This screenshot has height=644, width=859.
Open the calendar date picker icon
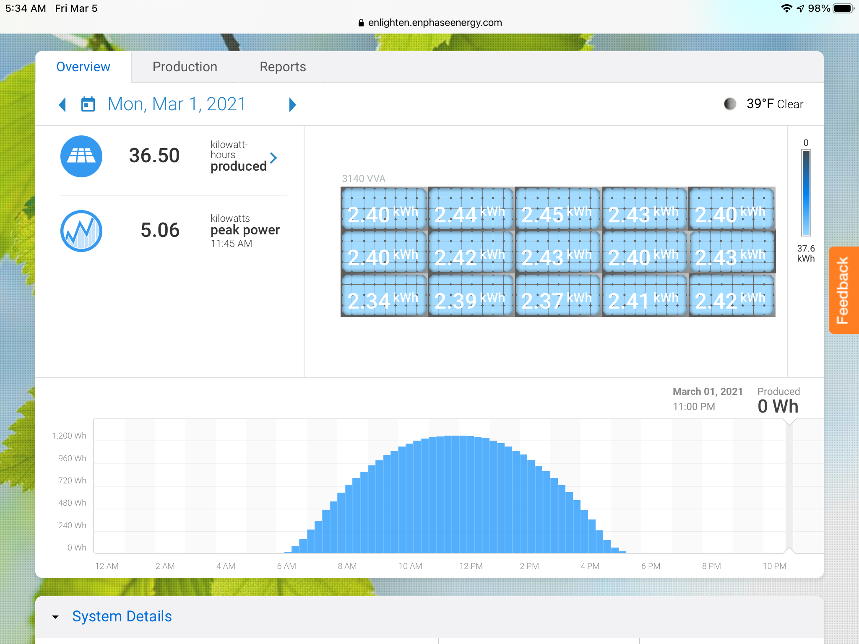[88, 104]
